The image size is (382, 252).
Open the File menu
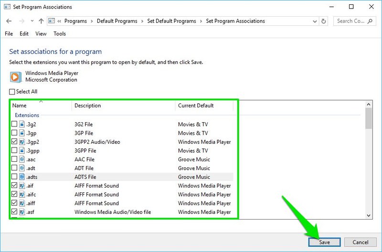[9, 33]
